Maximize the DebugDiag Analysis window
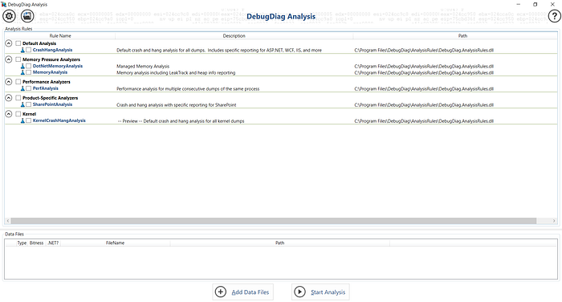The image size is (562, 302). [536, 4]
